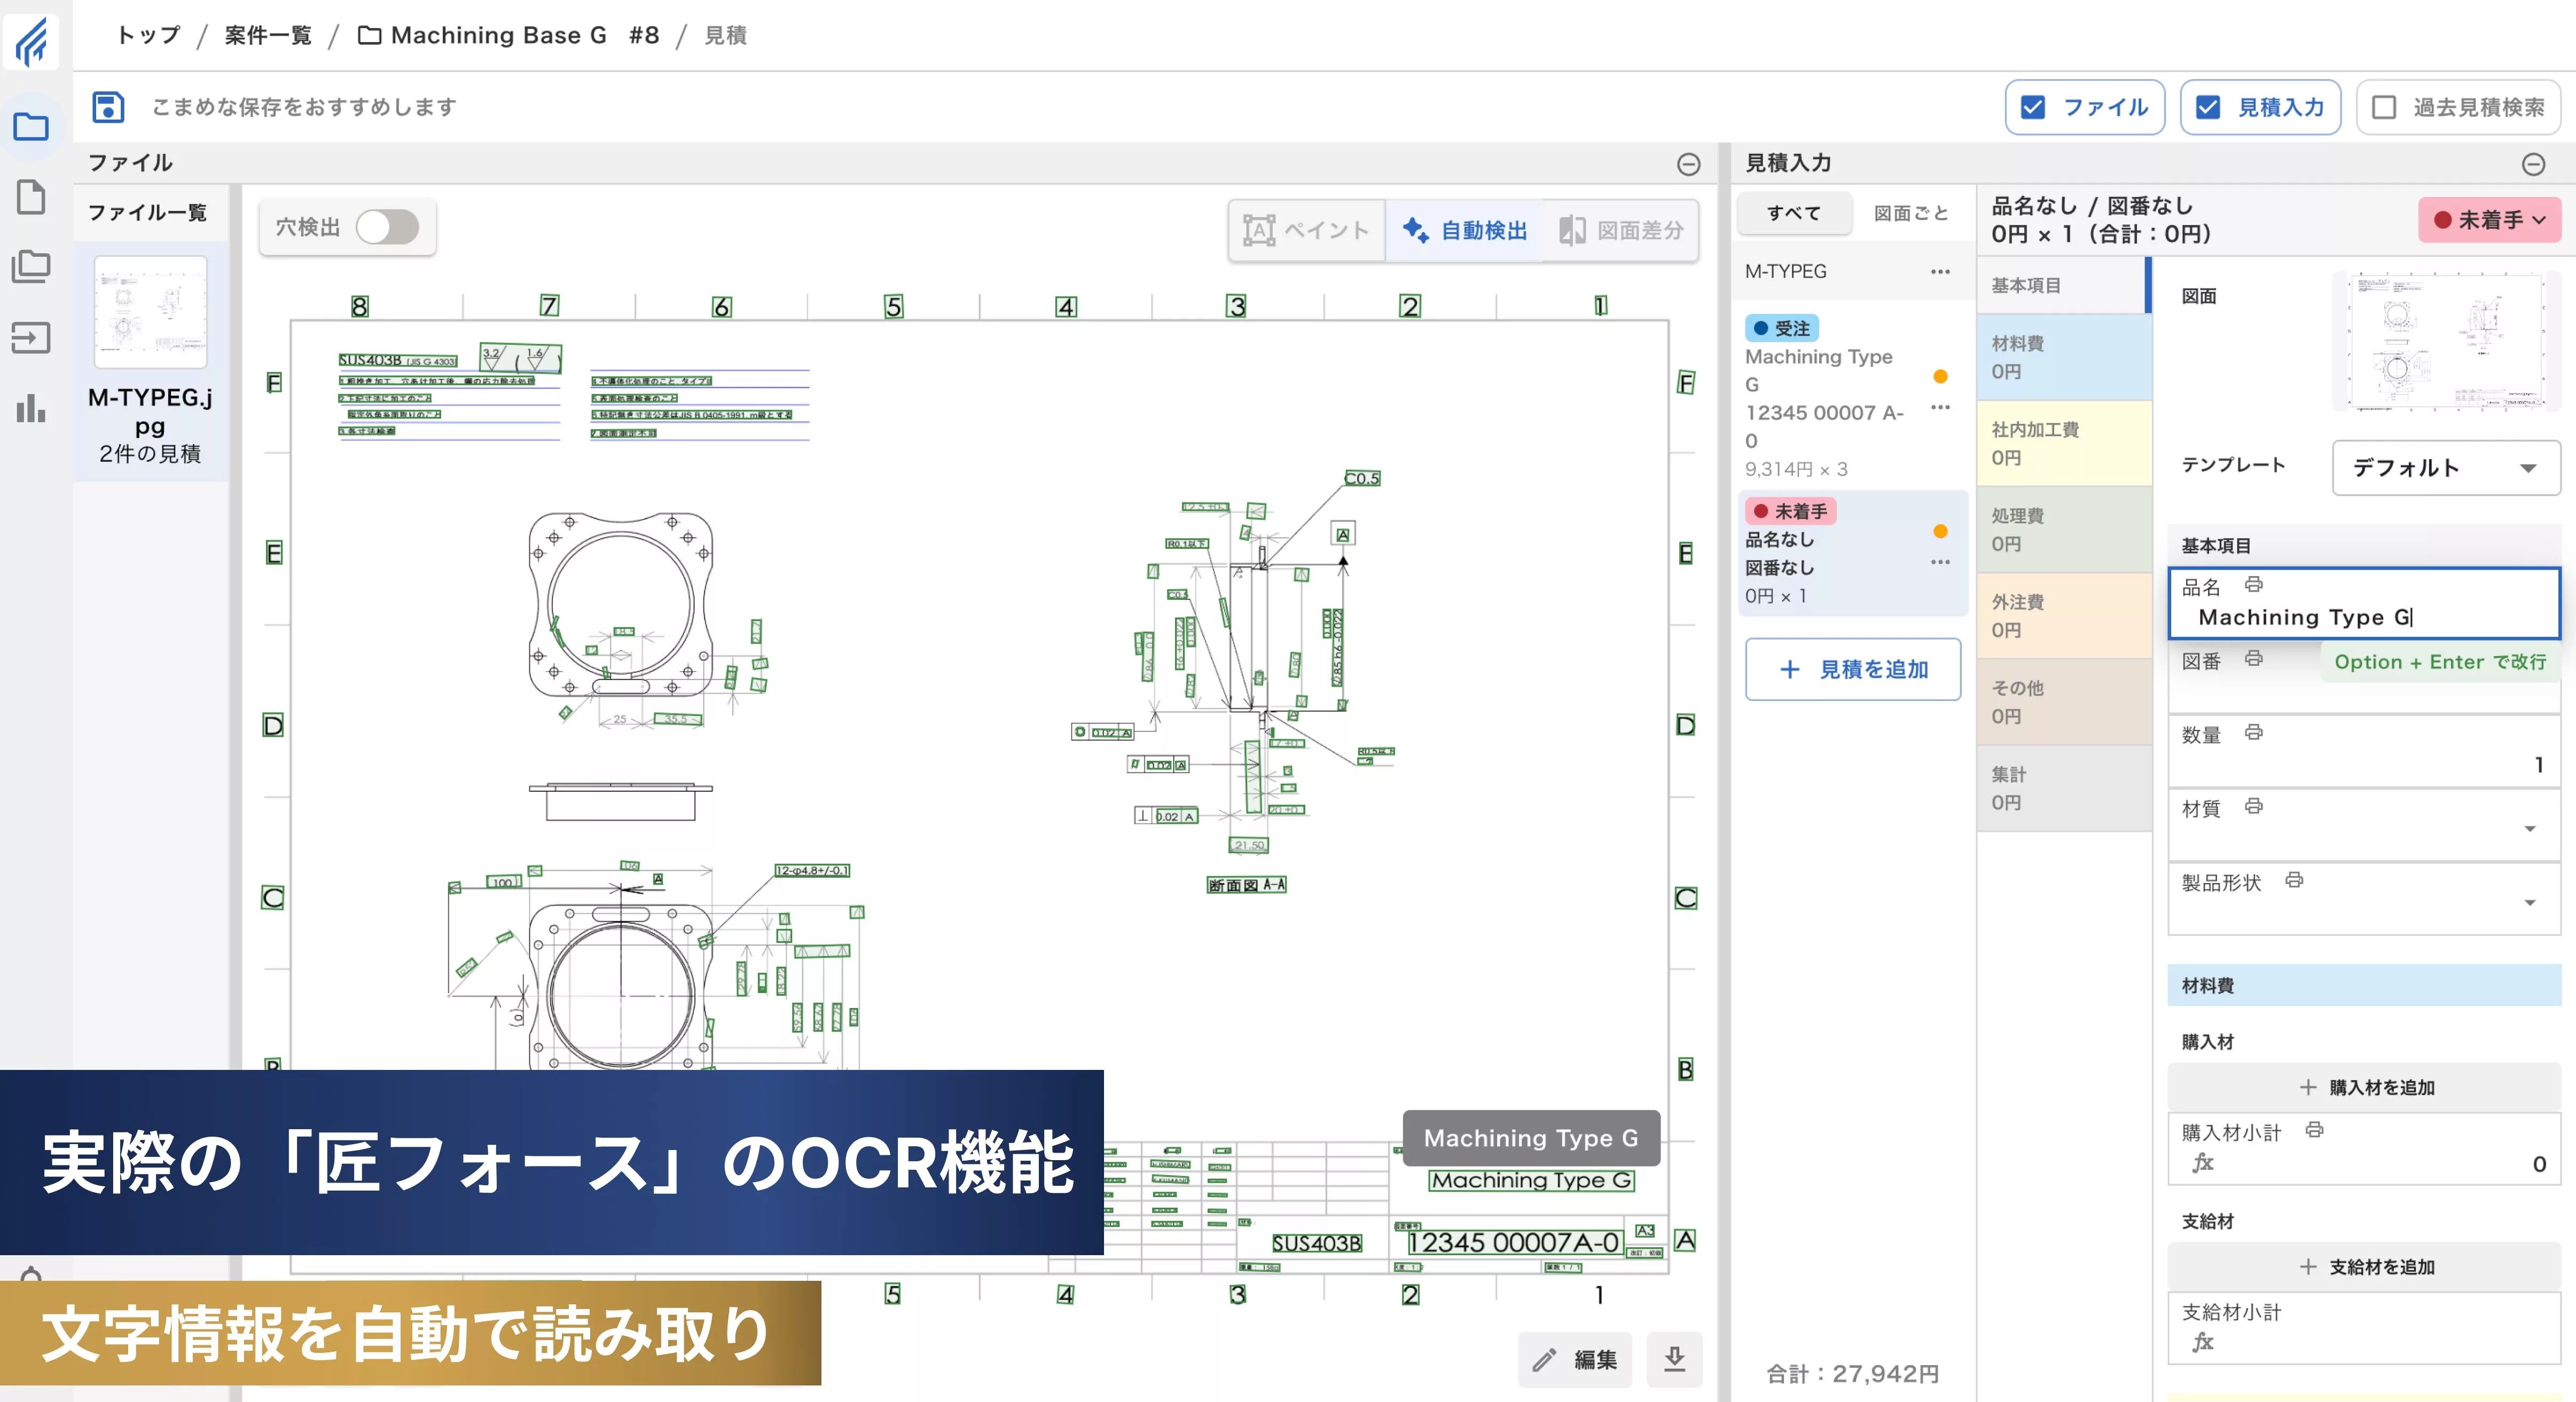
Task: Collapse the 見積入力 panel with minus icon
Action: pyautogui.click(x=2532, y=164)
